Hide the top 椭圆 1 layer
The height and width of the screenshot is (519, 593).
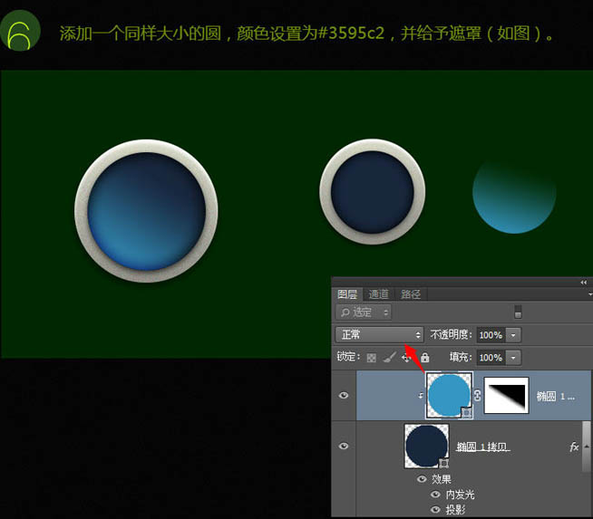click(x=344, y=396)
